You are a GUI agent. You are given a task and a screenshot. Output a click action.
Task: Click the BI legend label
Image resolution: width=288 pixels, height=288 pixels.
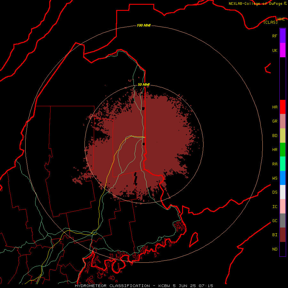[275, 235]
